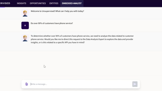162x91 pixels.
Task: Select the Embedded Analyst tab
Action: point(72,3)
